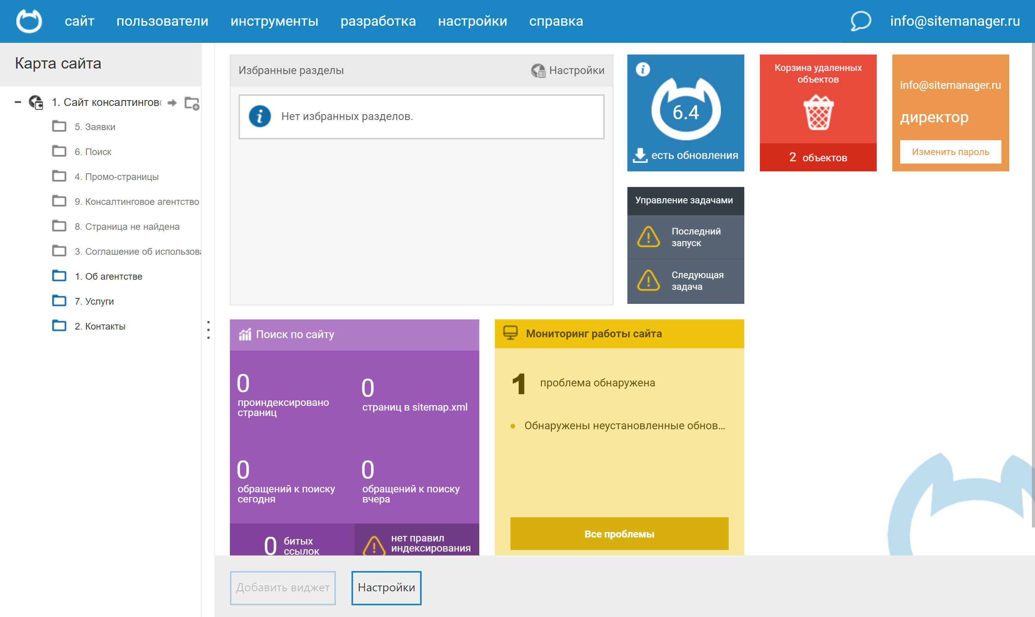
Task: Click the cat logo in top bar
Action: 29,21
